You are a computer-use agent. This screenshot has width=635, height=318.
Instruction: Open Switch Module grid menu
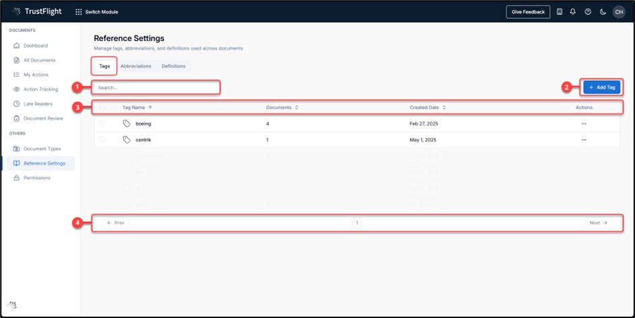pos(94,11)
